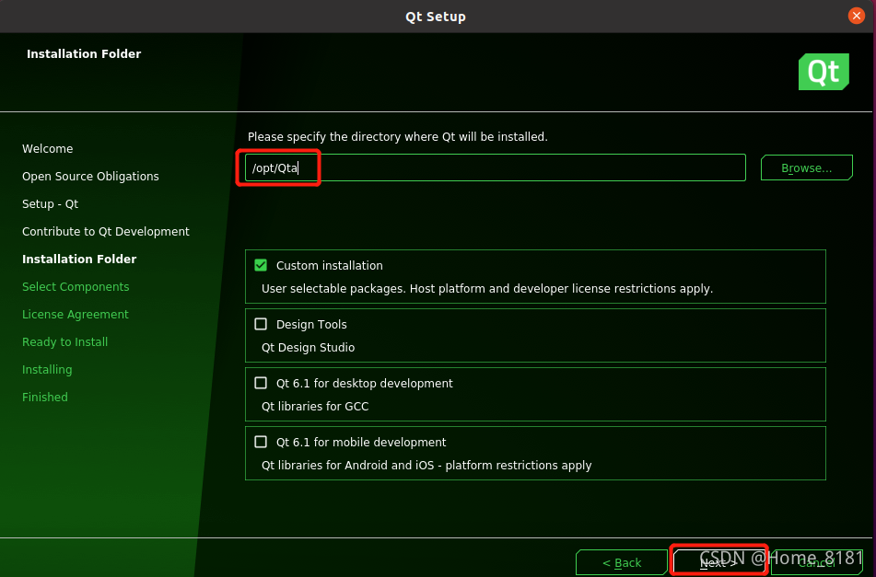Click the Installing sidebar step
876x577 pixels.
point(47,369)
